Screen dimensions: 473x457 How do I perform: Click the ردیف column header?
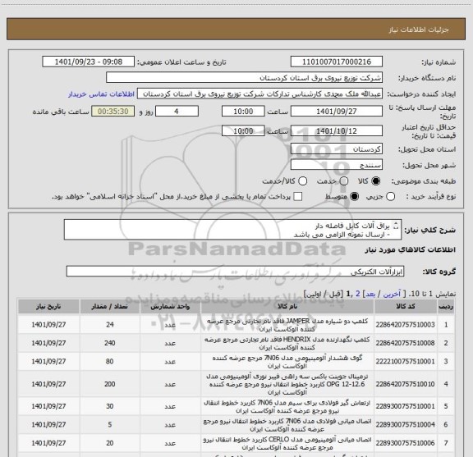(446, 306)
